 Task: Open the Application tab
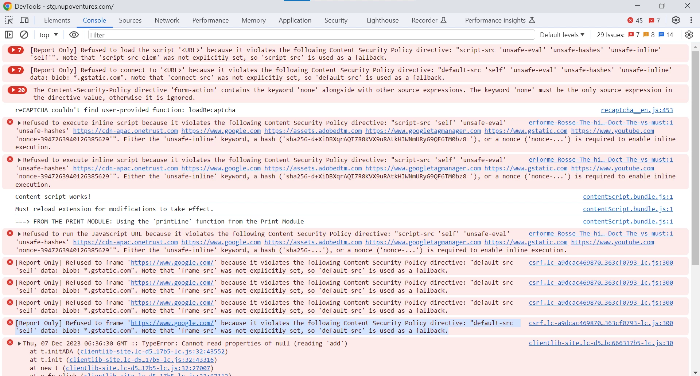(x=295, y=20)
